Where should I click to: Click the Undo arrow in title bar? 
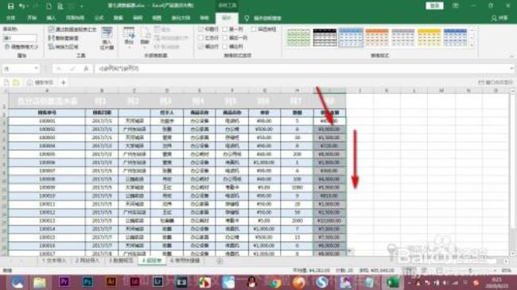[x=22, y=6]
